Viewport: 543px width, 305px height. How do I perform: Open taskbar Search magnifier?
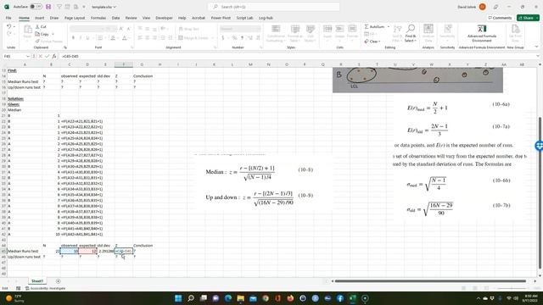pos(191,298)
